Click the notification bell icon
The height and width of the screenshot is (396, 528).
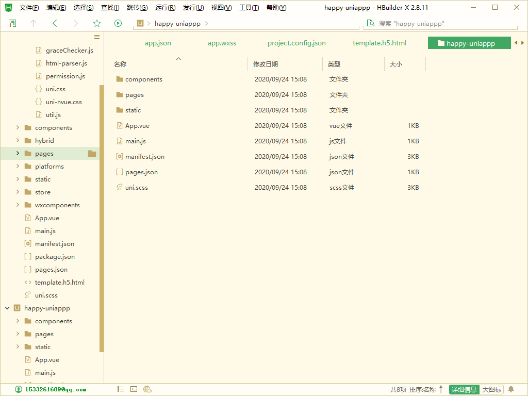[511, 389]
